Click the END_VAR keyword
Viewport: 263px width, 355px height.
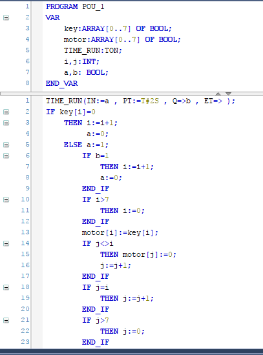(61, 83)
